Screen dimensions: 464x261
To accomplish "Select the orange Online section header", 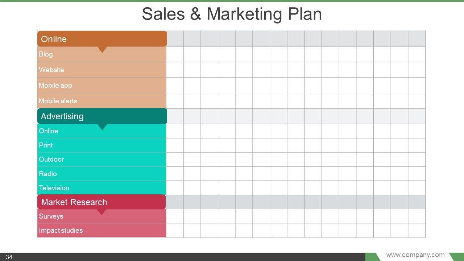I will tap(102, 39).
